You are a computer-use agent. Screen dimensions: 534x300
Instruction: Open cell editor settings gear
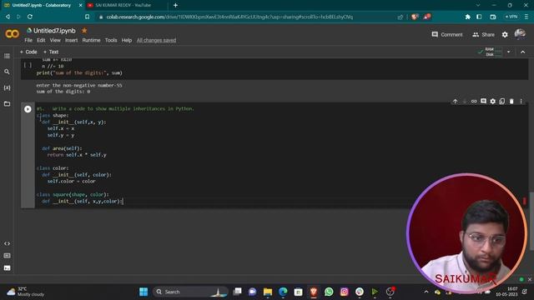pyautogui.click(x=493, y=102)
